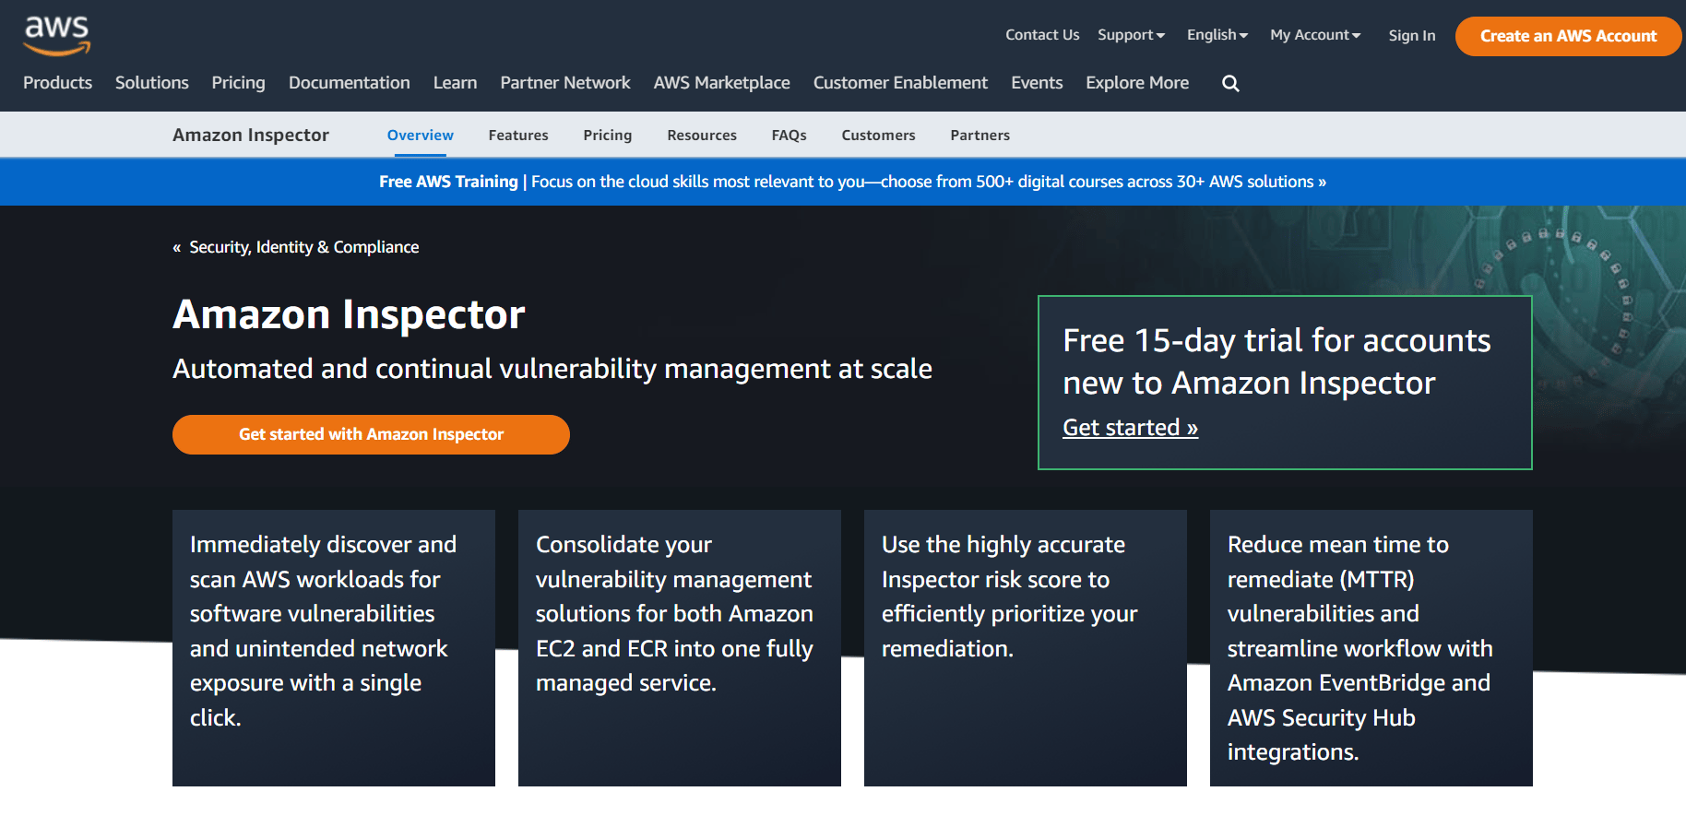This screenshot has width=1686, height=827.
Task: Click the Amazon Inspector subnav title
Action: [251, 136]
